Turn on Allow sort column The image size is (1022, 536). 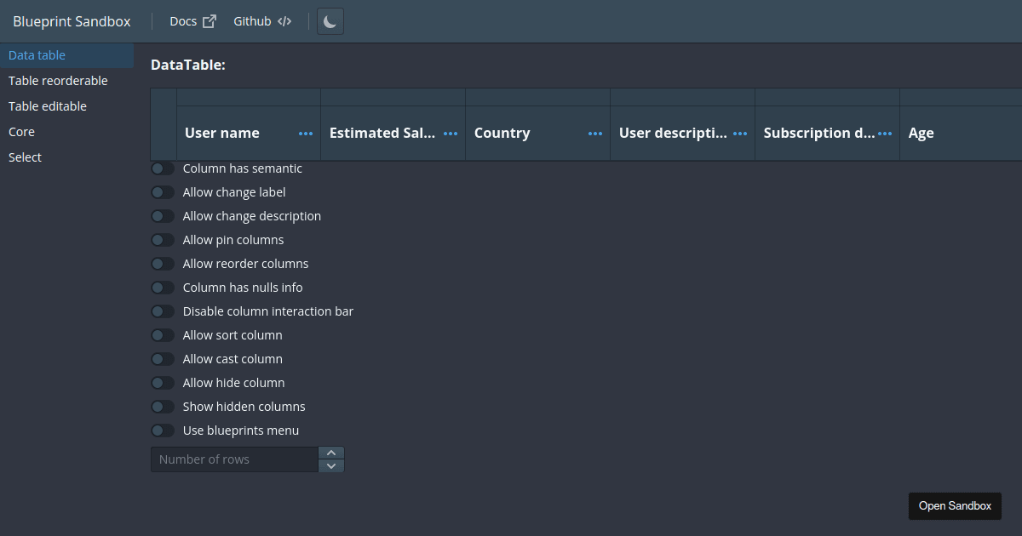pyautogui.click(x=162, y=334)
